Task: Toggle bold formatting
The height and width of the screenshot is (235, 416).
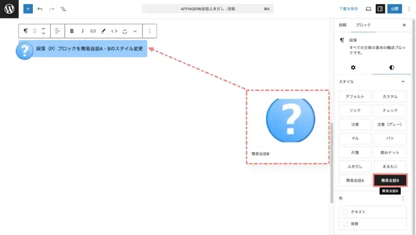Action: tap(72, 31)
